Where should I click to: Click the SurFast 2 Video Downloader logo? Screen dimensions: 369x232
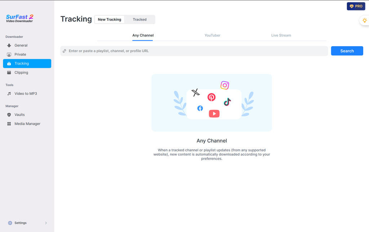tap(20, 18)
